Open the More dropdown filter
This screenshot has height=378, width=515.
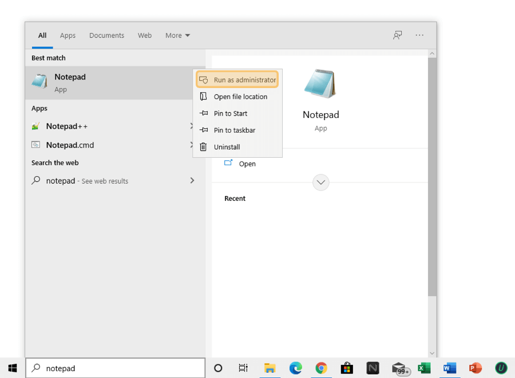pyautogui.click(x=178, y=35)
